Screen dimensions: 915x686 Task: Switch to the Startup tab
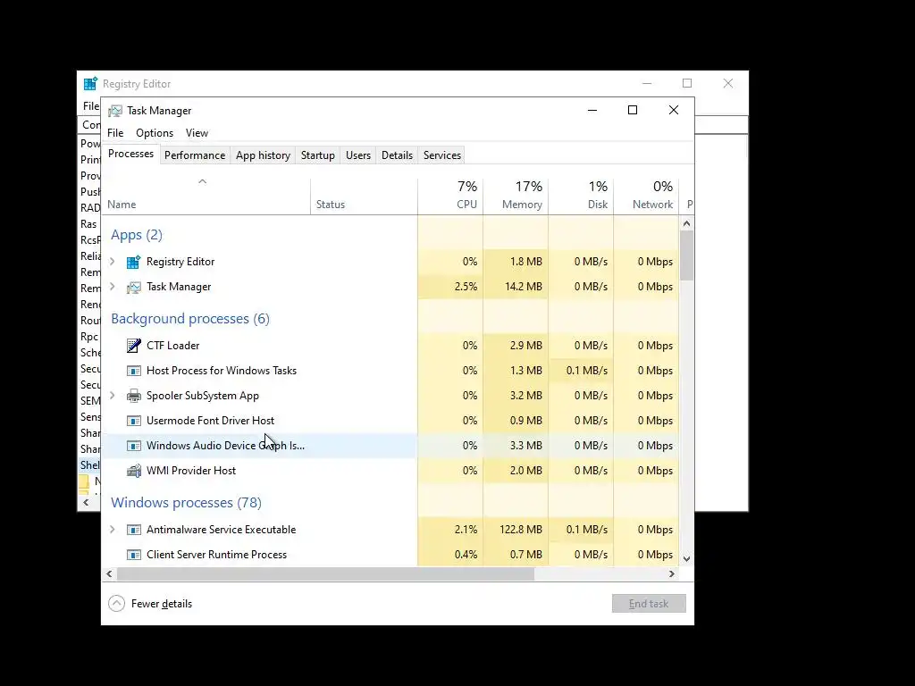coord(317,155)
